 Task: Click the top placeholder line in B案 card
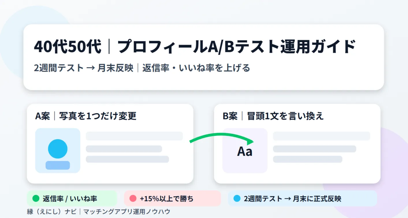click(321, 136)
